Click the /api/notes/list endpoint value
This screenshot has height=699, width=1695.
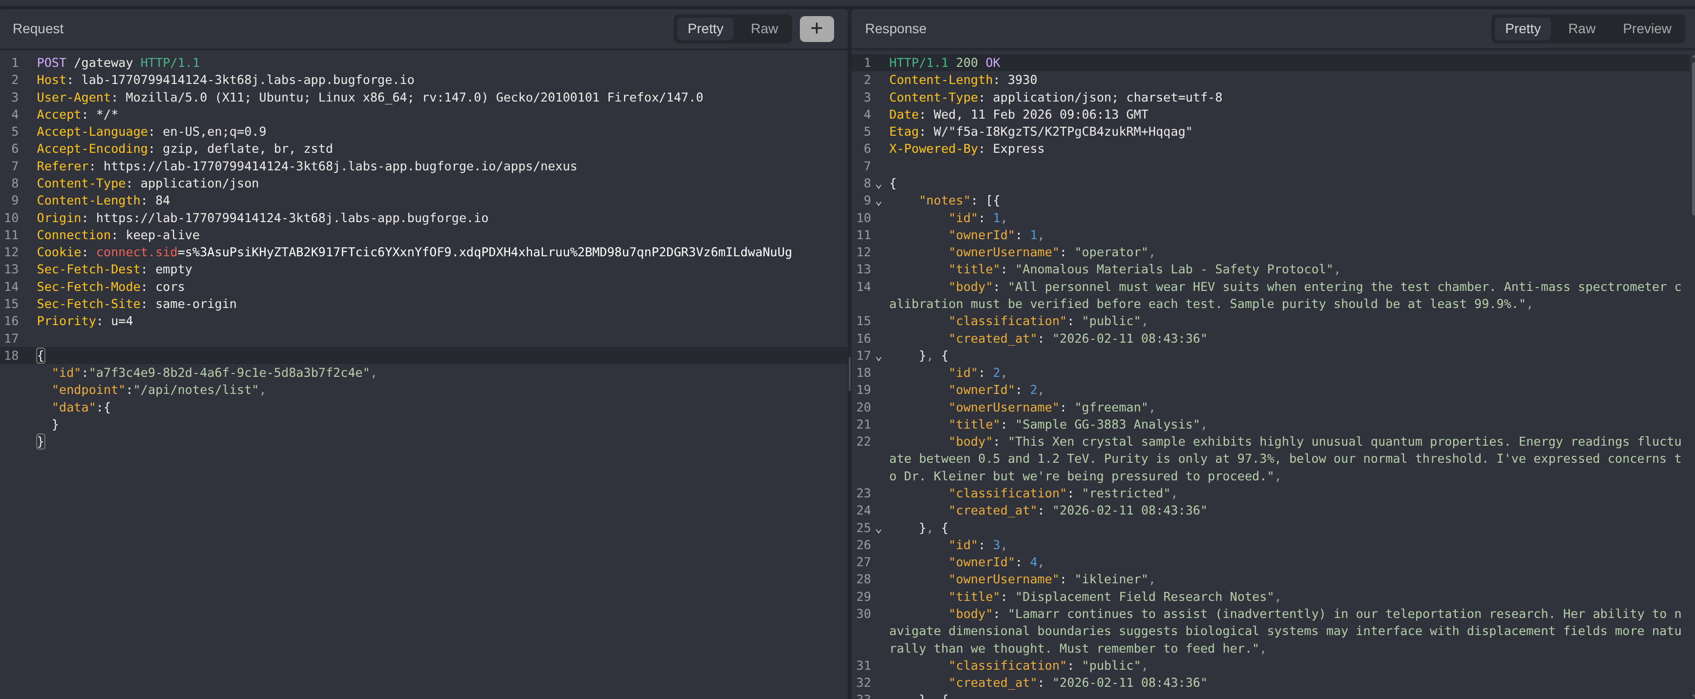(x=195, y=390)
